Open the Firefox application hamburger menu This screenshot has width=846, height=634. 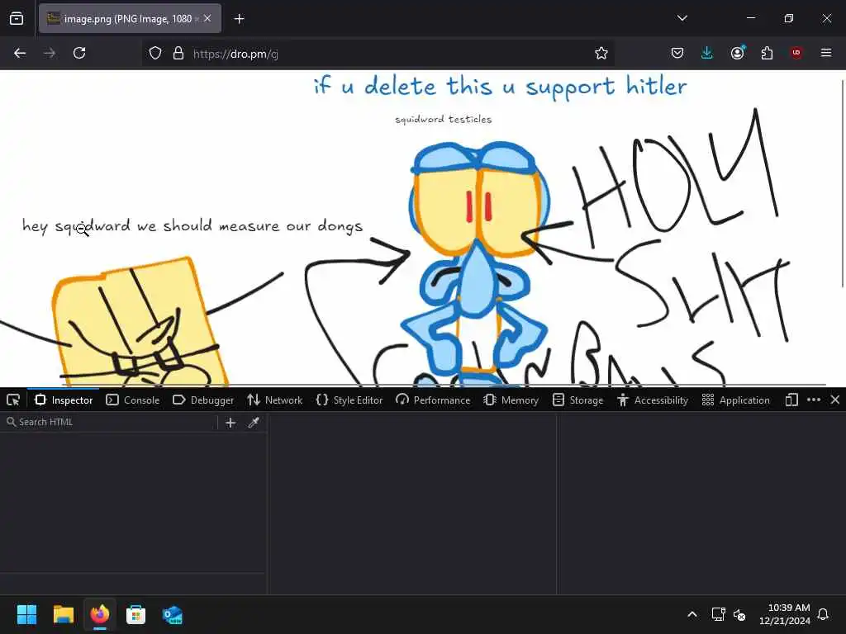click(826, 53)
